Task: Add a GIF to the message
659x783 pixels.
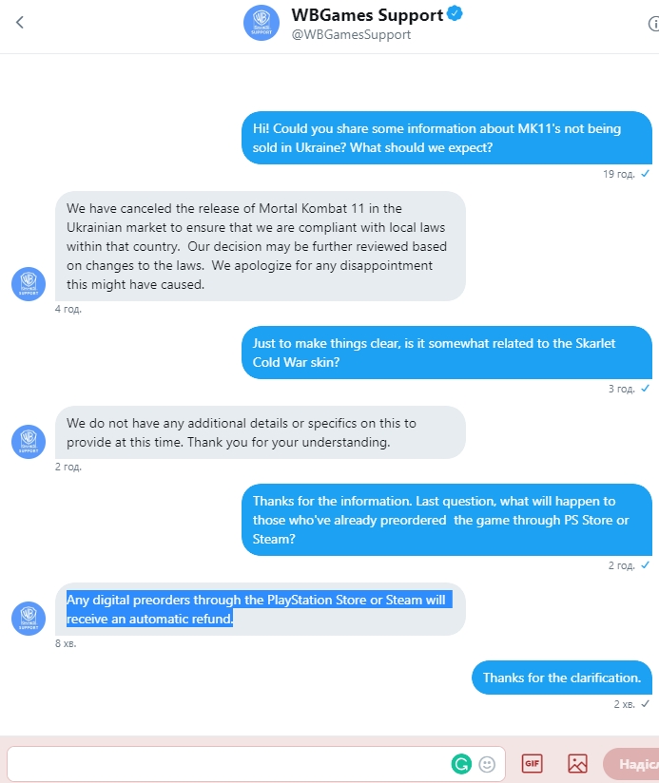Action: tap(532, 763)
